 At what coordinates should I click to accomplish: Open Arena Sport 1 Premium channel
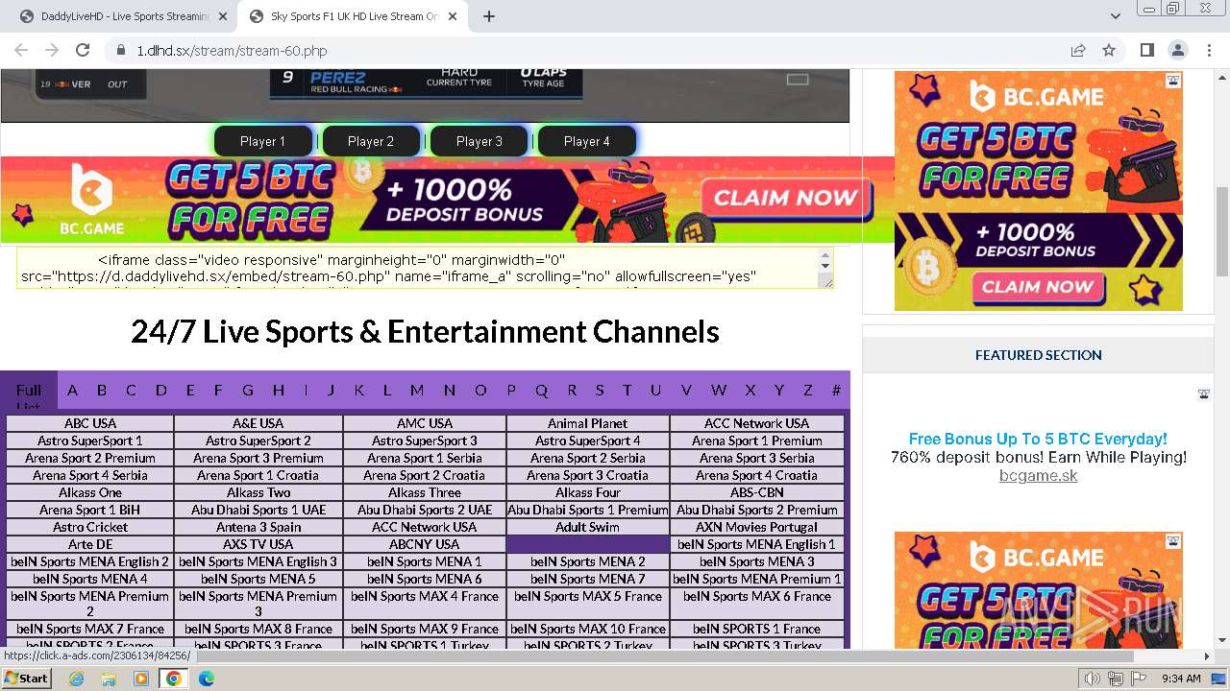tap(757, 441)
